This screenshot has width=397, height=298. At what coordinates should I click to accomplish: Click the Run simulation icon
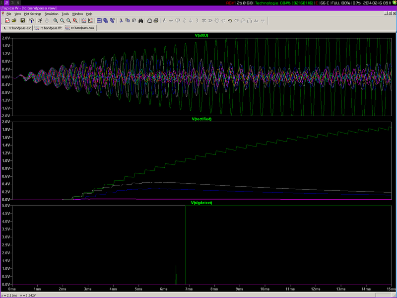(x=40, y=20)
